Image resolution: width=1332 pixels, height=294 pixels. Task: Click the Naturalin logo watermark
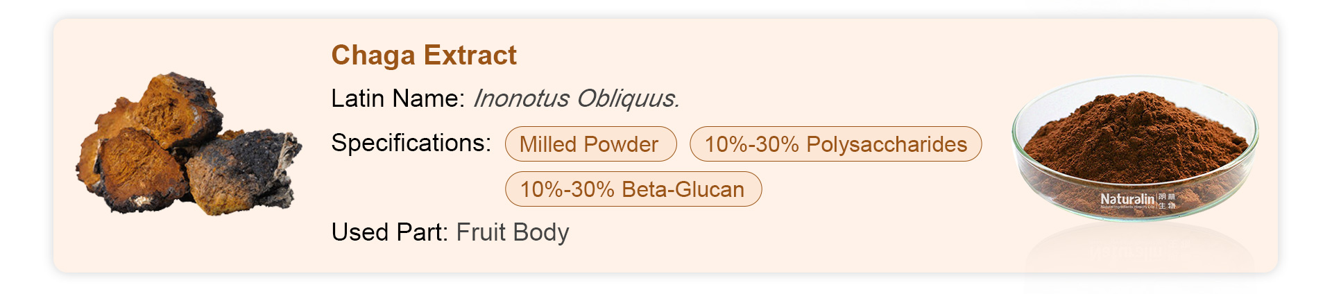1127,200
